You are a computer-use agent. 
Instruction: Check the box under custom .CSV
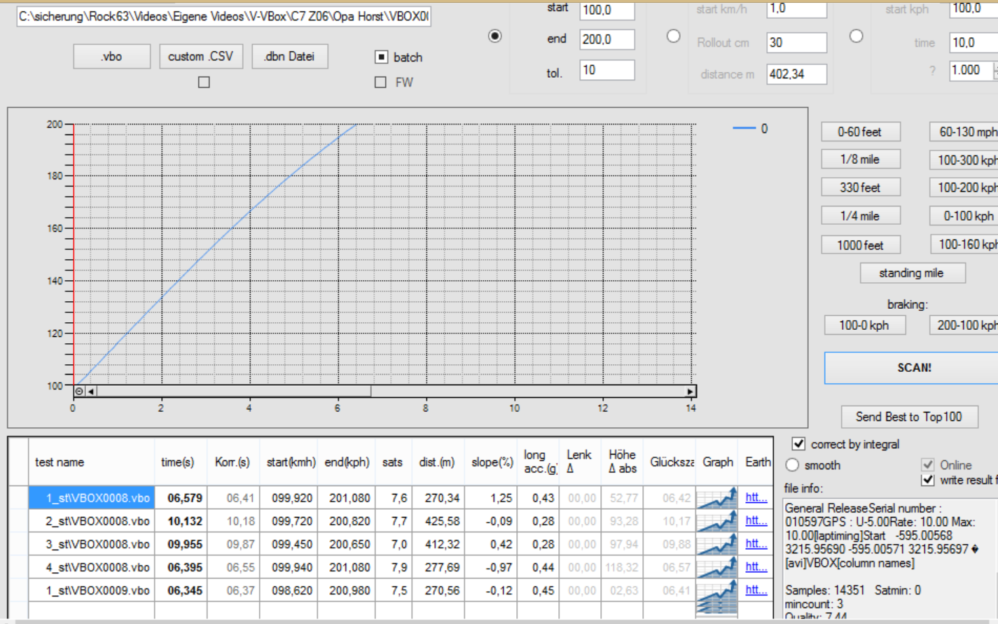pos(204,83)
